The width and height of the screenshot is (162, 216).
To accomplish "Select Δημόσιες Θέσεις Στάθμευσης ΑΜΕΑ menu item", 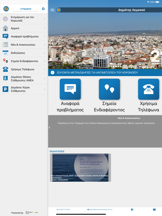I will click(24, 78).
